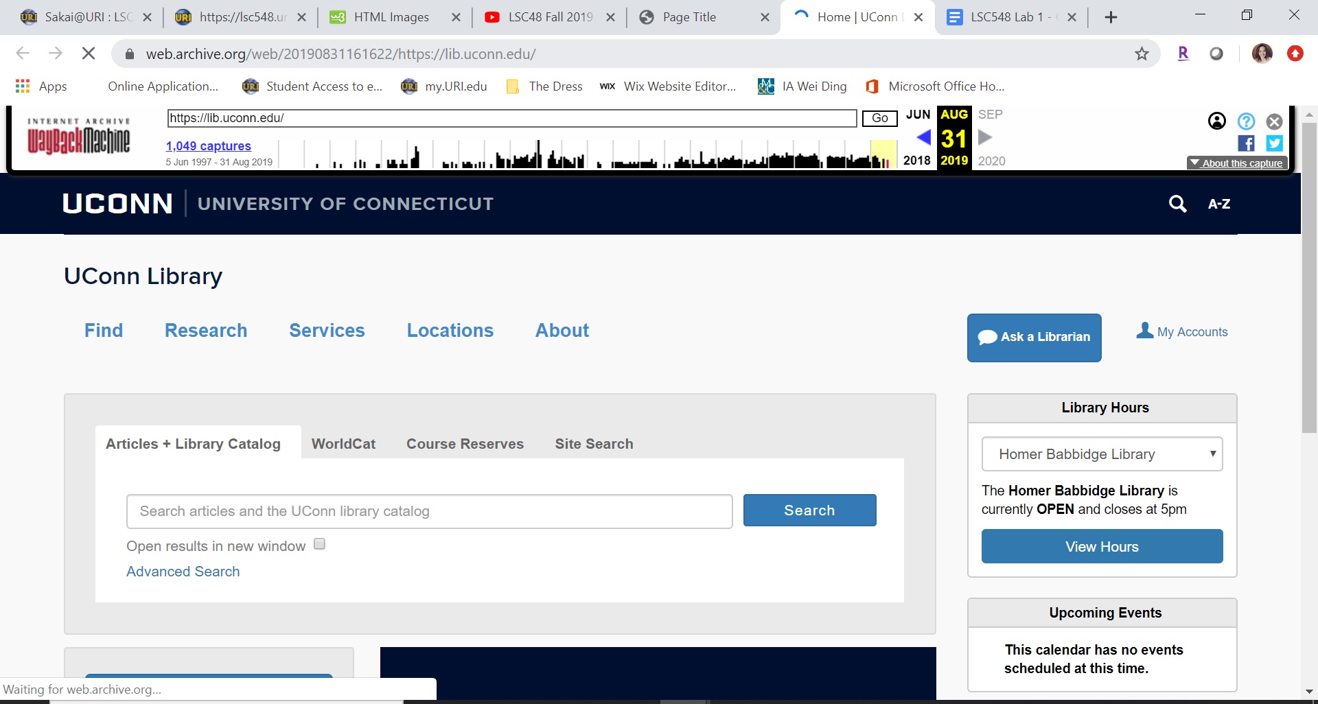Image resolution: width=1318 pixels, height=704 pixels.
Task: Click the blue Search button
Action: coord(810,511)
